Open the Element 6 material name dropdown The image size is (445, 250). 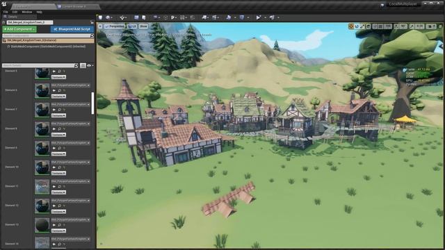click(70, 85)
